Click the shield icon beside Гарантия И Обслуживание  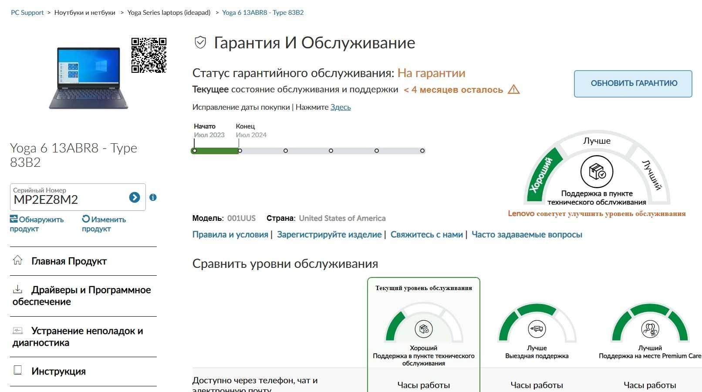click(x=200, y=43)
